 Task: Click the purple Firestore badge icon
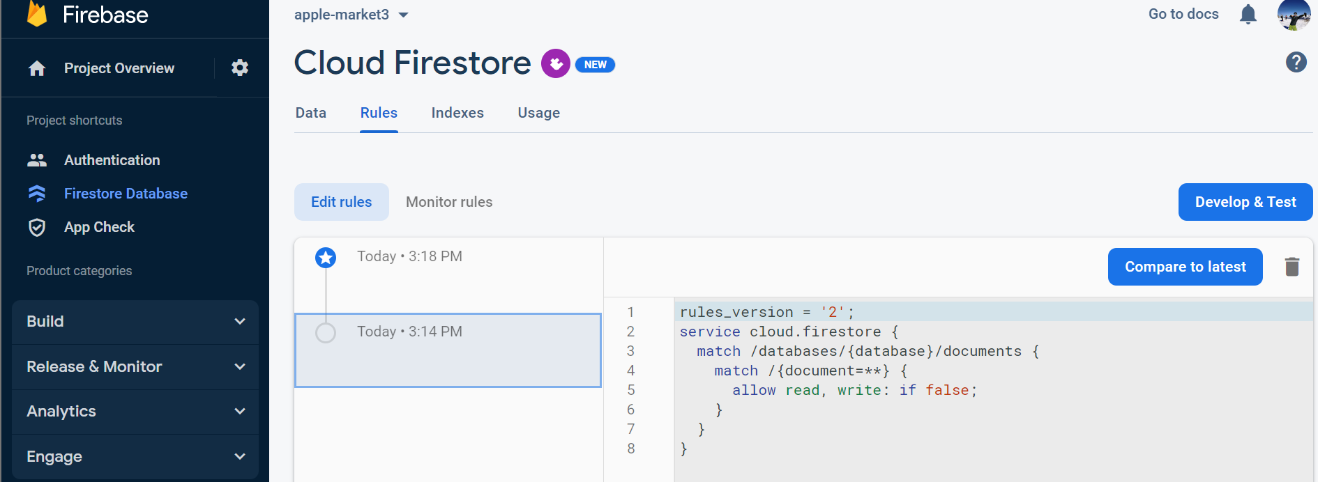coord(556,63)
